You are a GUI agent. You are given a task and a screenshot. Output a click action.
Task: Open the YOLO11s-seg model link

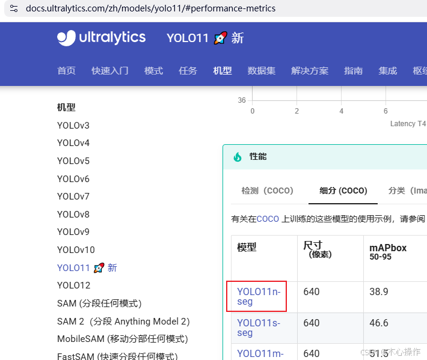[259, 328]
